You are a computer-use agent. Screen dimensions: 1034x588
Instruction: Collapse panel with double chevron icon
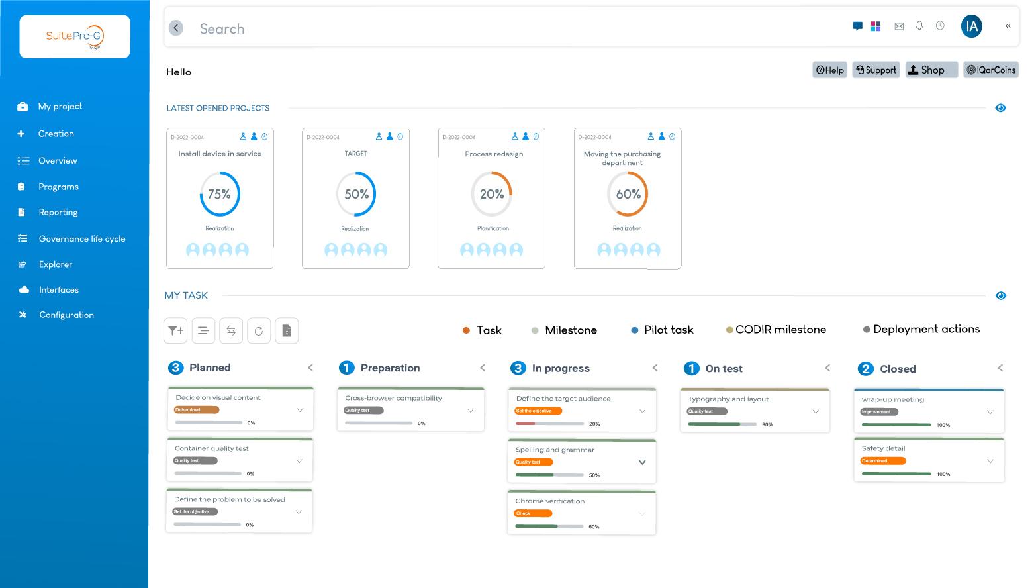(x=1008, y=26)
